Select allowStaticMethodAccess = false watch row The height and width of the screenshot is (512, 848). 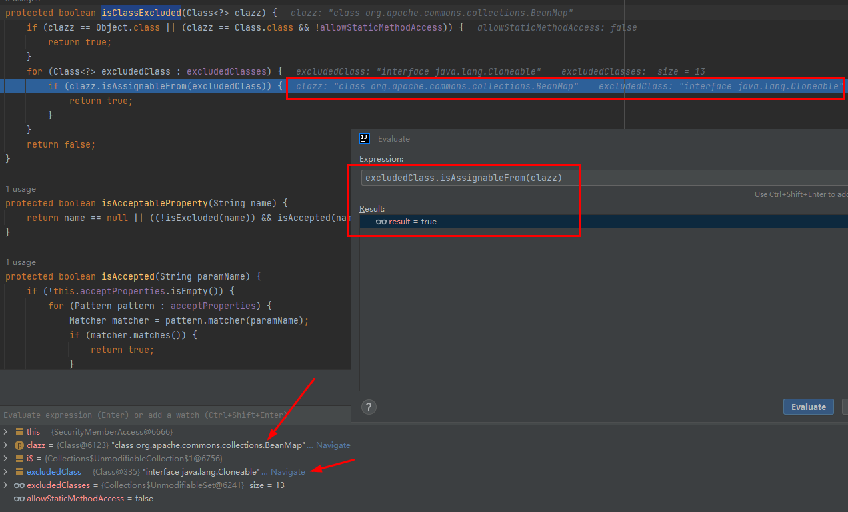(x=90, y=499)
